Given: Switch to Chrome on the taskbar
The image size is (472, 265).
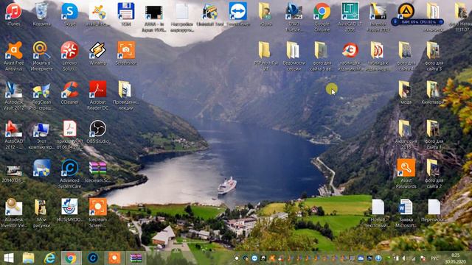Looking at the screenshot, I should [x=71, y=258].
